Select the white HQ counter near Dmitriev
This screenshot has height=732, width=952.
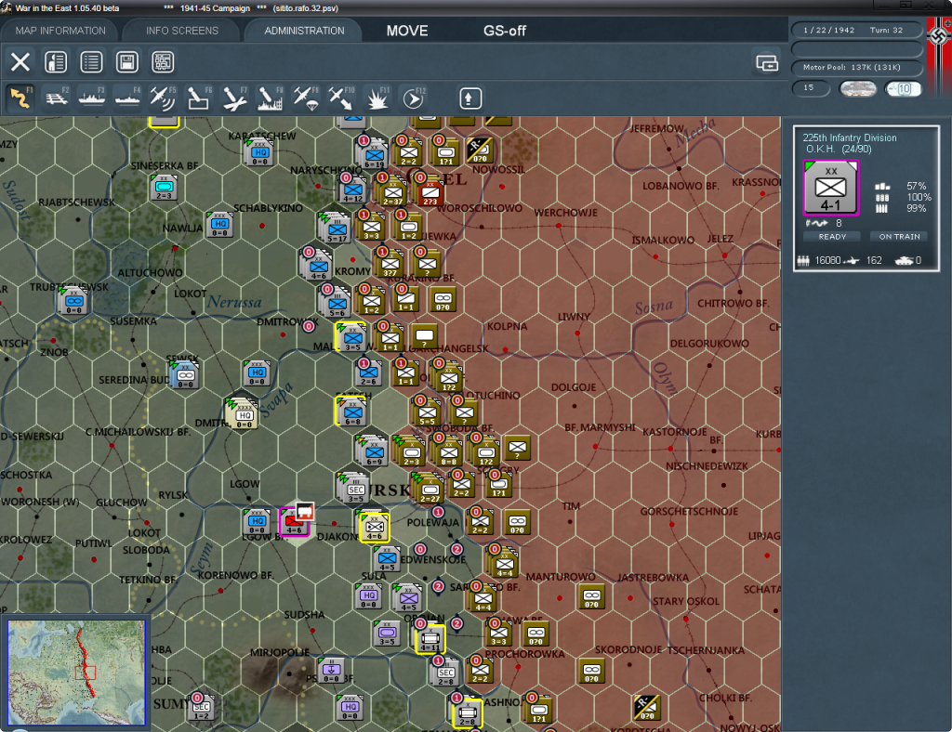tap(244, 414)
